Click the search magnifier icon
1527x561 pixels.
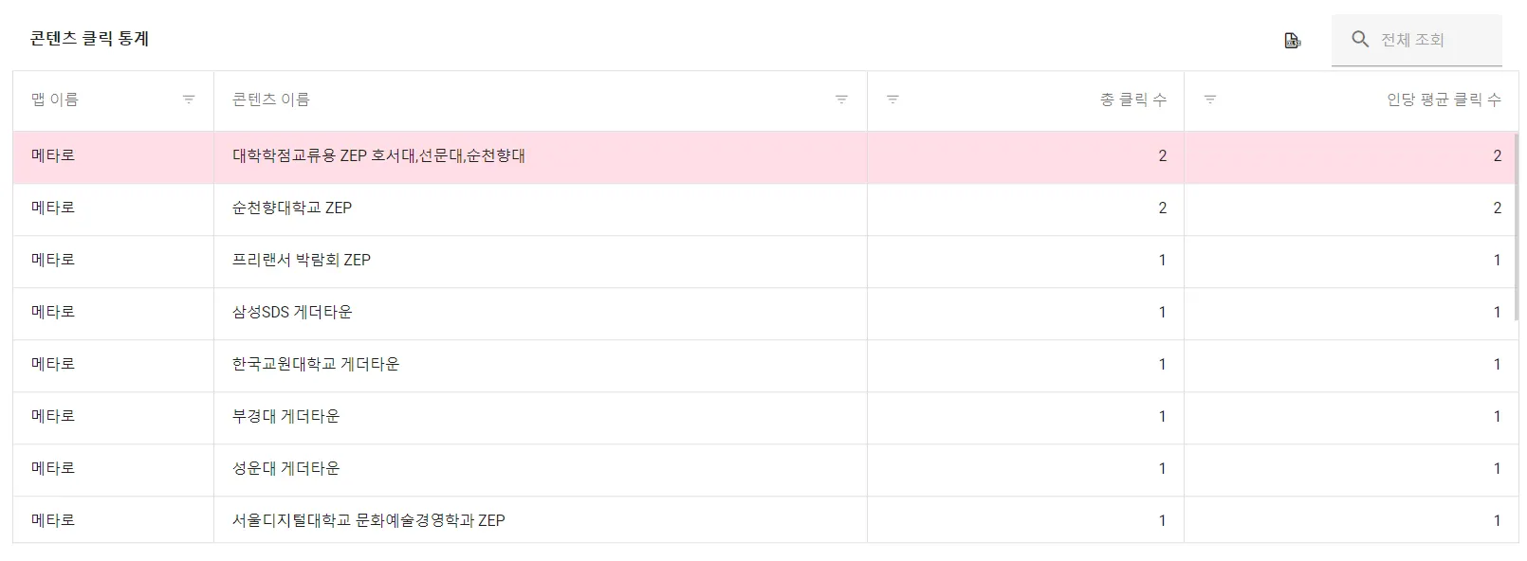point(1360,40)
